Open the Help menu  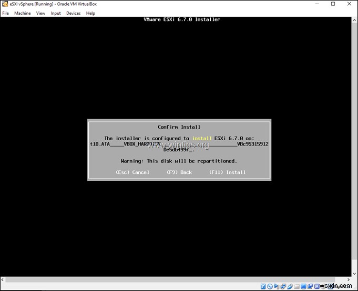click(90, 13)
